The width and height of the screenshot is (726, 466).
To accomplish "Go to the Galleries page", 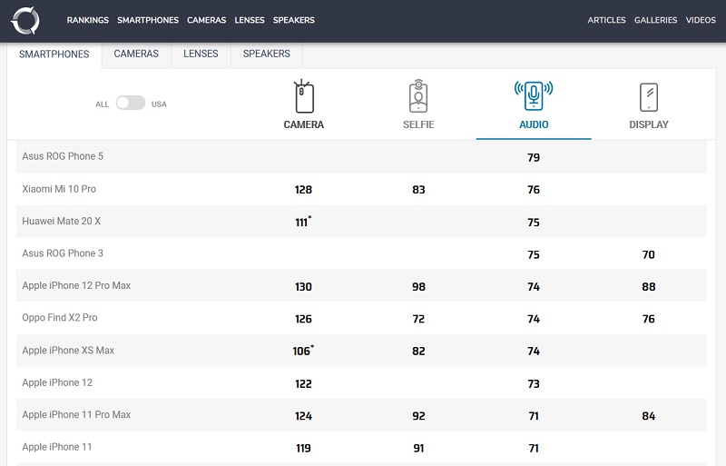I will point(655,20).
